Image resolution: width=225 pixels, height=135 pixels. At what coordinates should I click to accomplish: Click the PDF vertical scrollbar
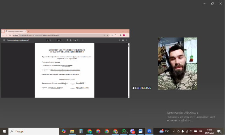(x=129, y=70)
